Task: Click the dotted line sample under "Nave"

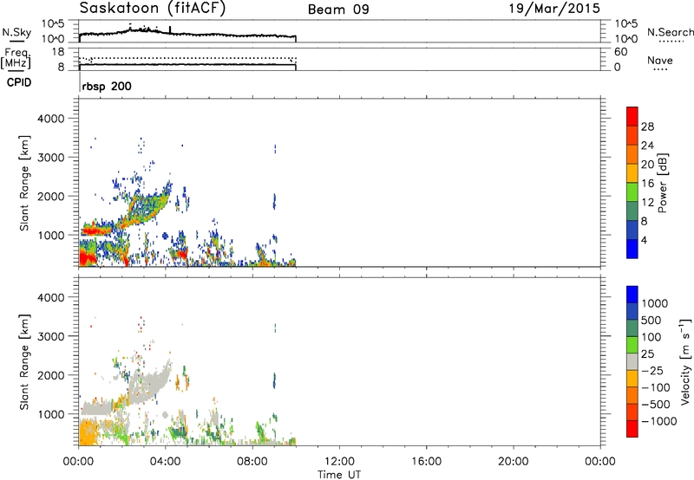Action: (x=660, y=69)
